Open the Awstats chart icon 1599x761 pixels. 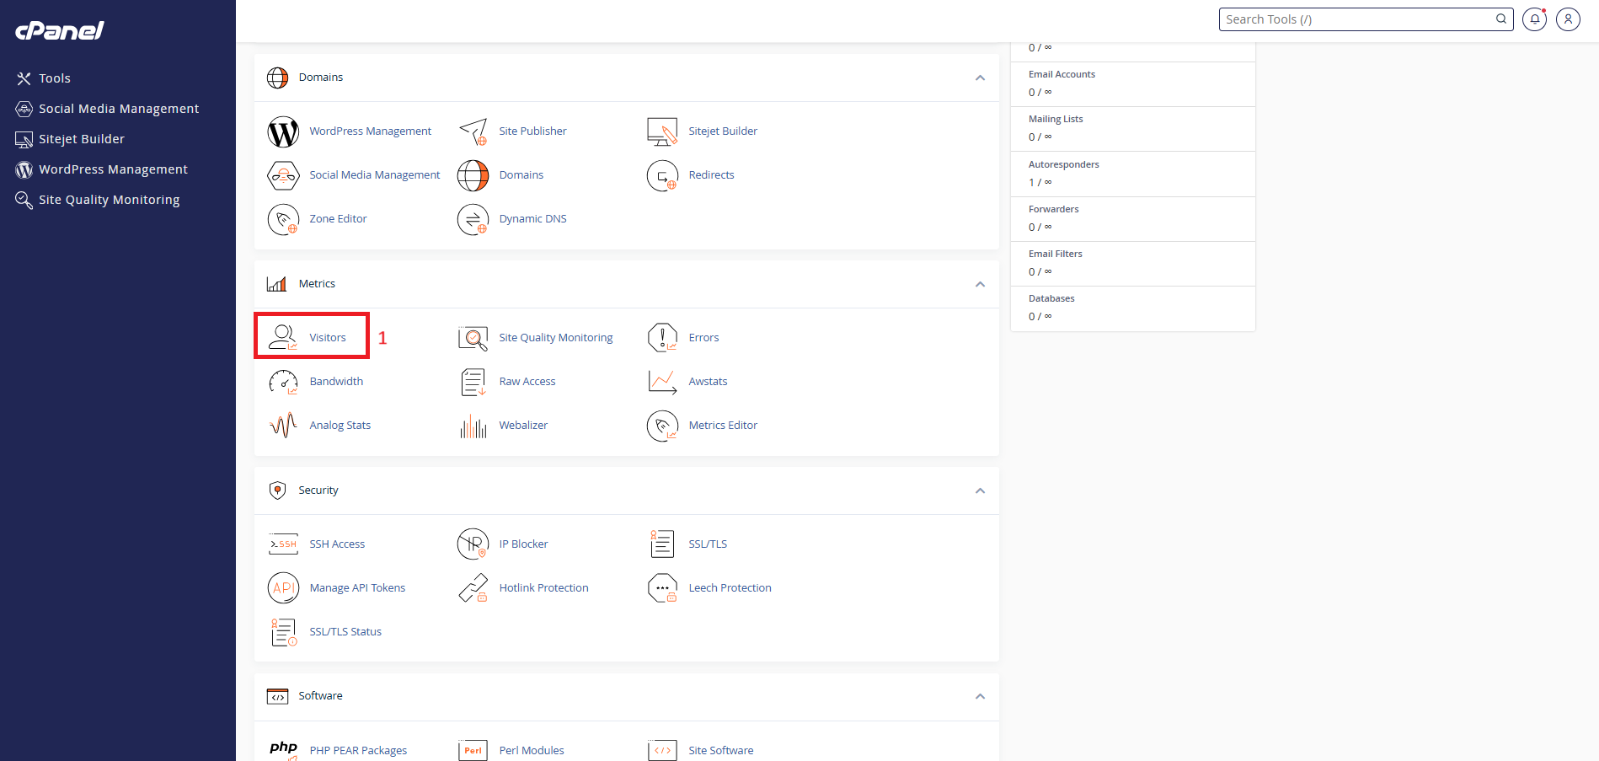[x=662, y=382]
